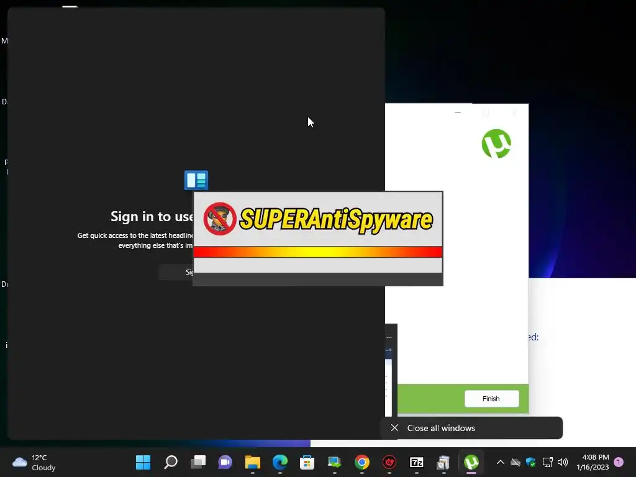The height and width of the screenshot is (477, 636).
Task: Click the installer package taskbar icon
Action: click(x=443, y=462)
